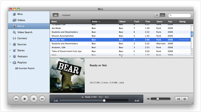Mute using the speaker icon
This screenshot has height=112, width=201.
148,99
